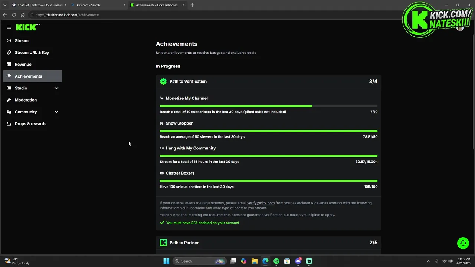Click the Kick logo in header

pos(27,27)
